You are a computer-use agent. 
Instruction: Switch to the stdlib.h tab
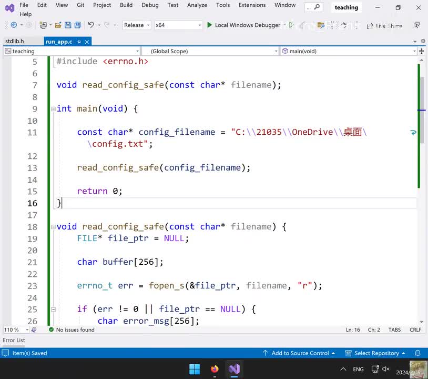pos(15,41)
